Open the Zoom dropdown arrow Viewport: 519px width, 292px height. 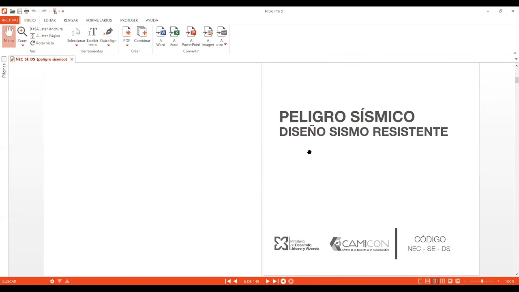(x=22, y=45)
